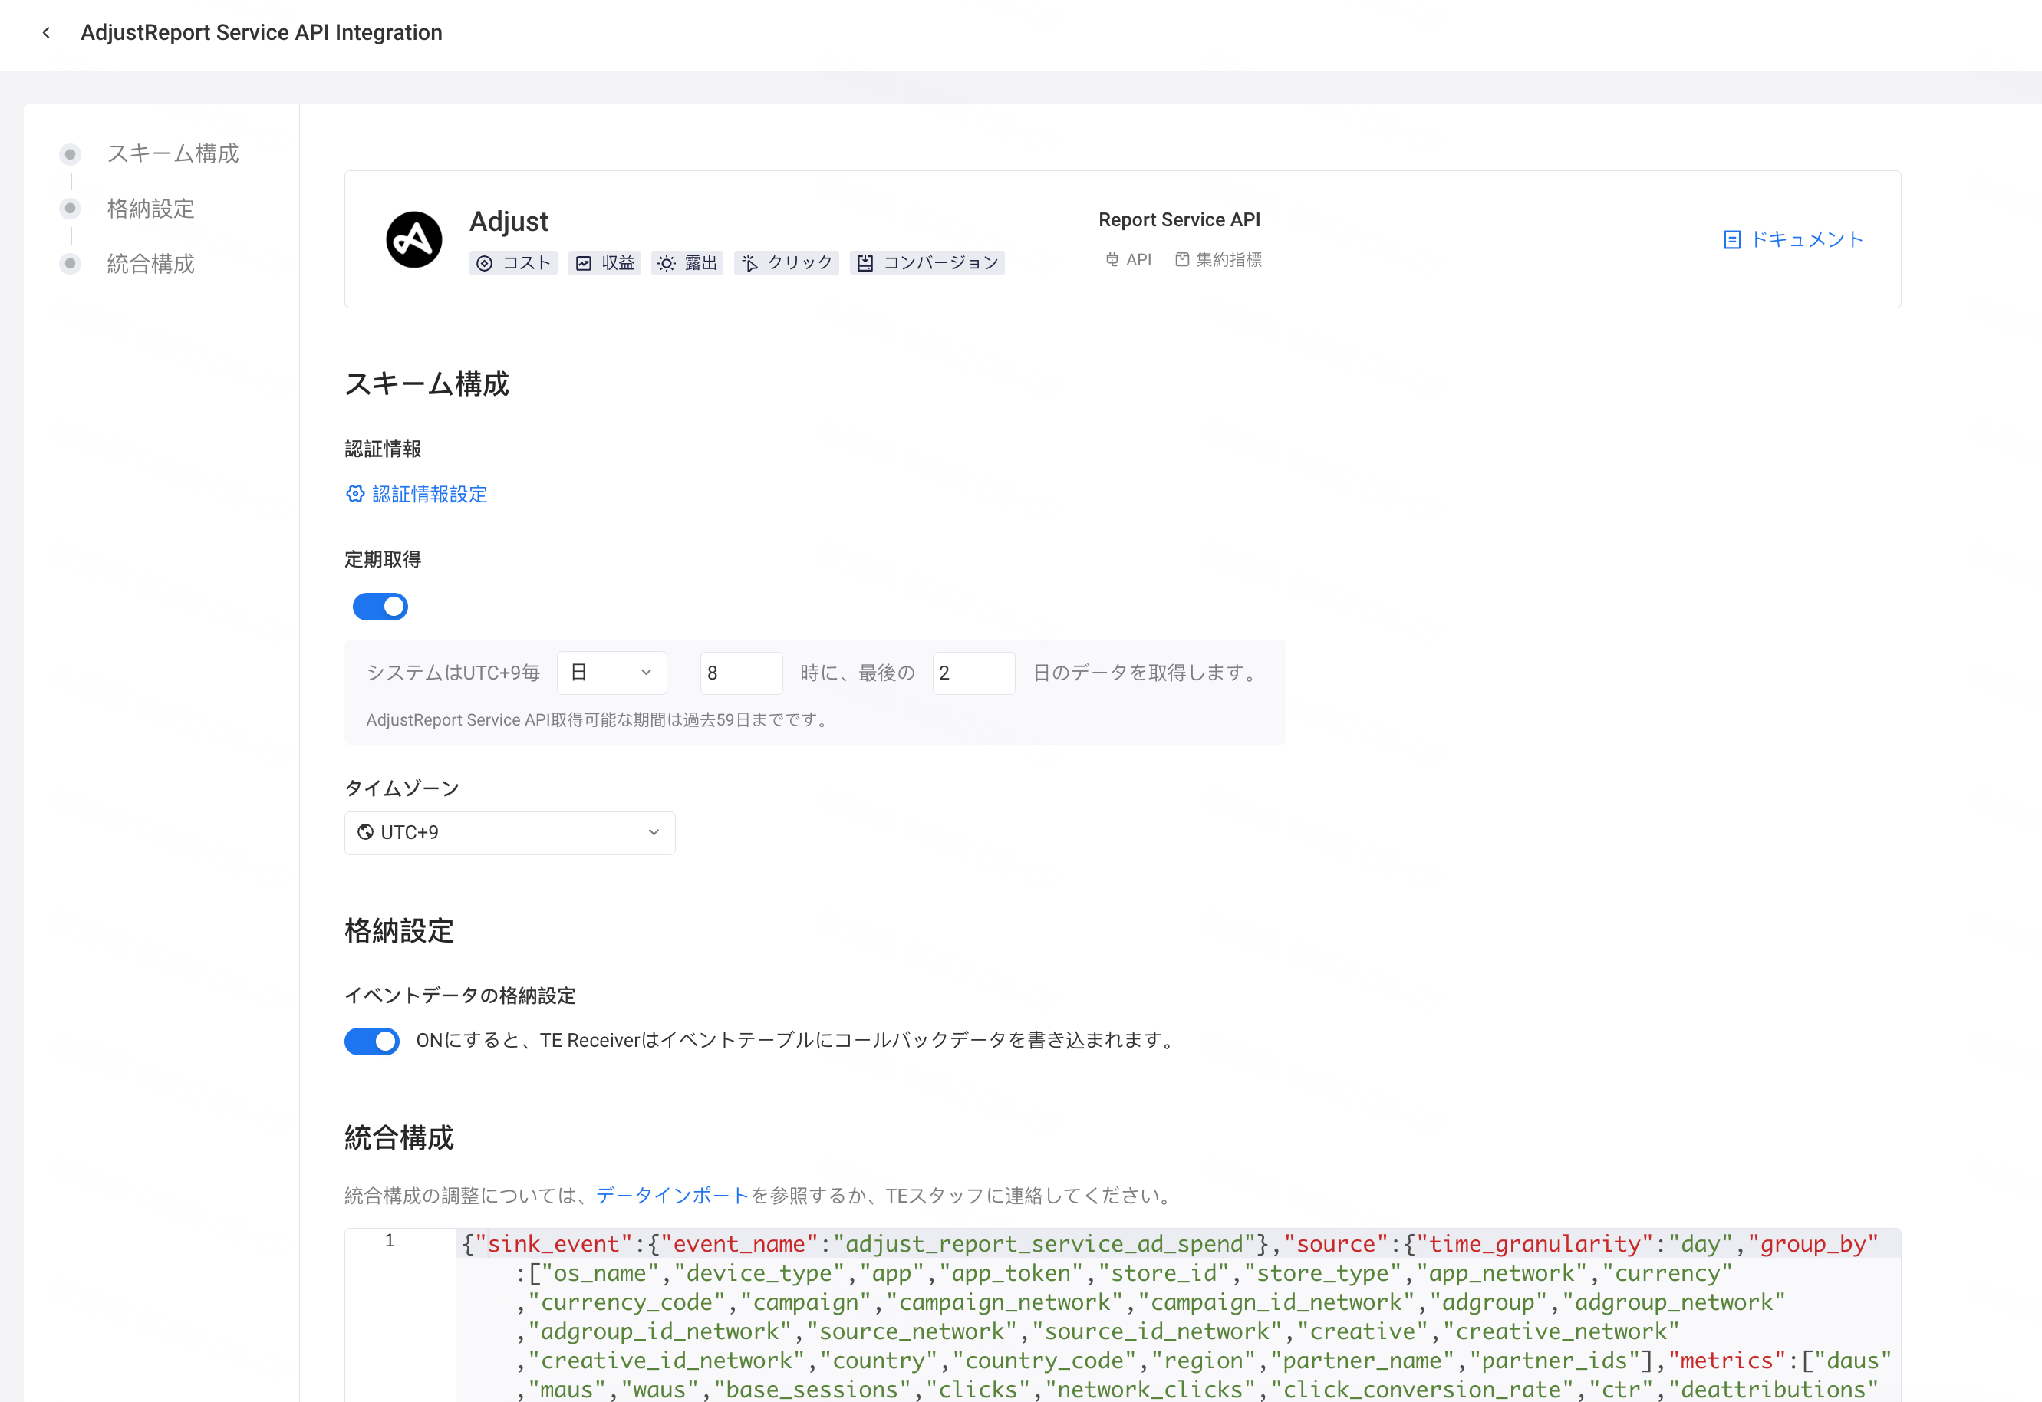
Task: Click the days input field showing 2
Action: [x=973, y=673]
